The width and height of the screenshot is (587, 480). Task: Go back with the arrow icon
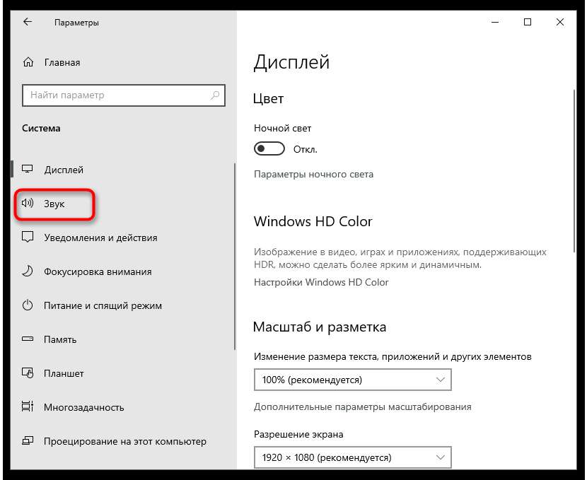coord(28,22)
